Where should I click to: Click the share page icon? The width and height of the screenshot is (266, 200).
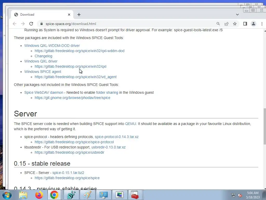point(227,24)
